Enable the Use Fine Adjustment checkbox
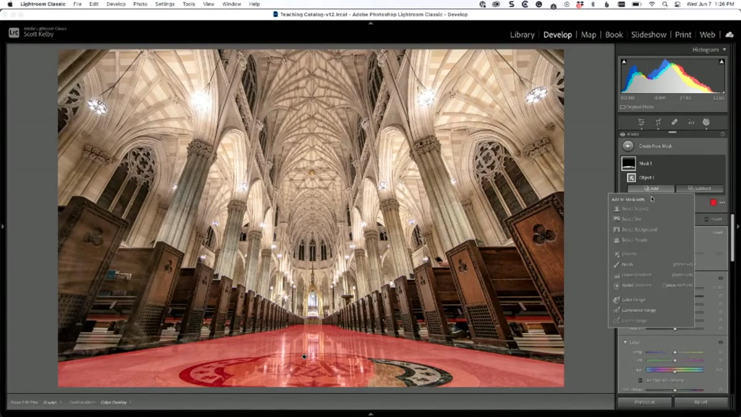 click(x=640, y=380)
